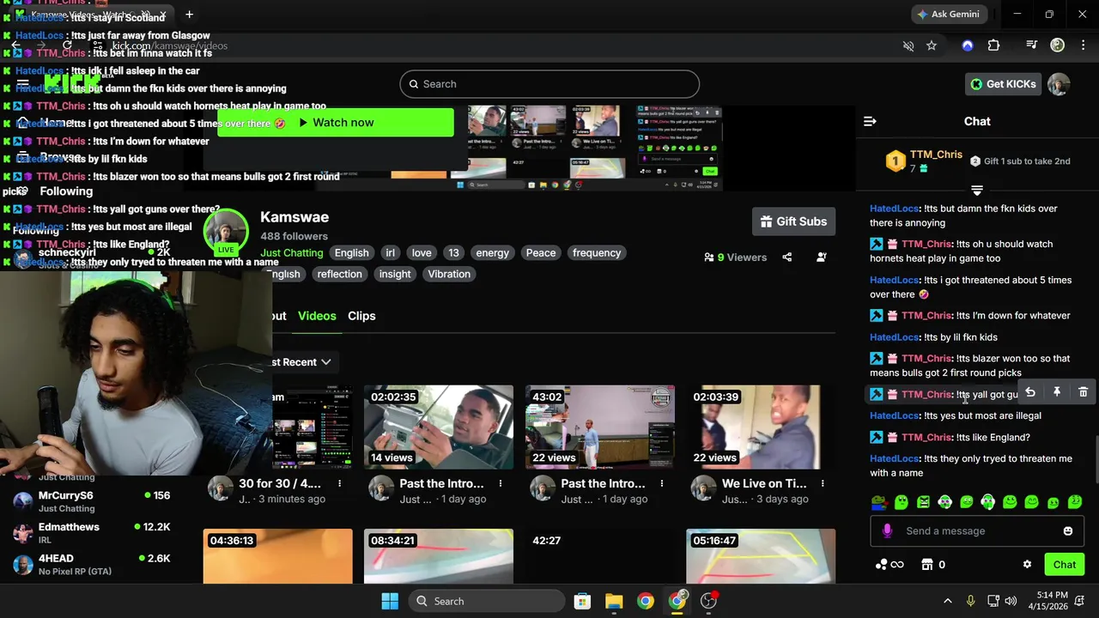Select the insight tag
This screenshot has width=1099, height=618.
[x=395, y=275]
